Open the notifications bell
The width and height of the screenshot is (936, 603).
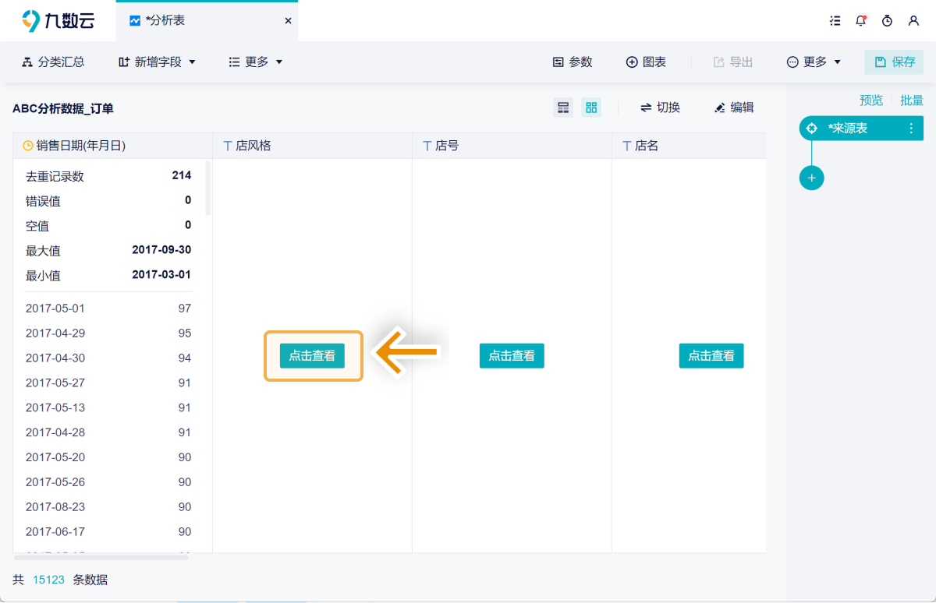861,21
